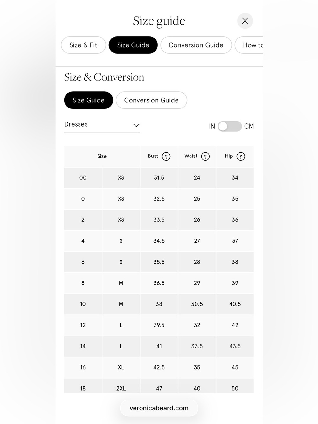Select the top Size Guide tab
The height and width of the screenshot is (424, 318).
[133, 45]
